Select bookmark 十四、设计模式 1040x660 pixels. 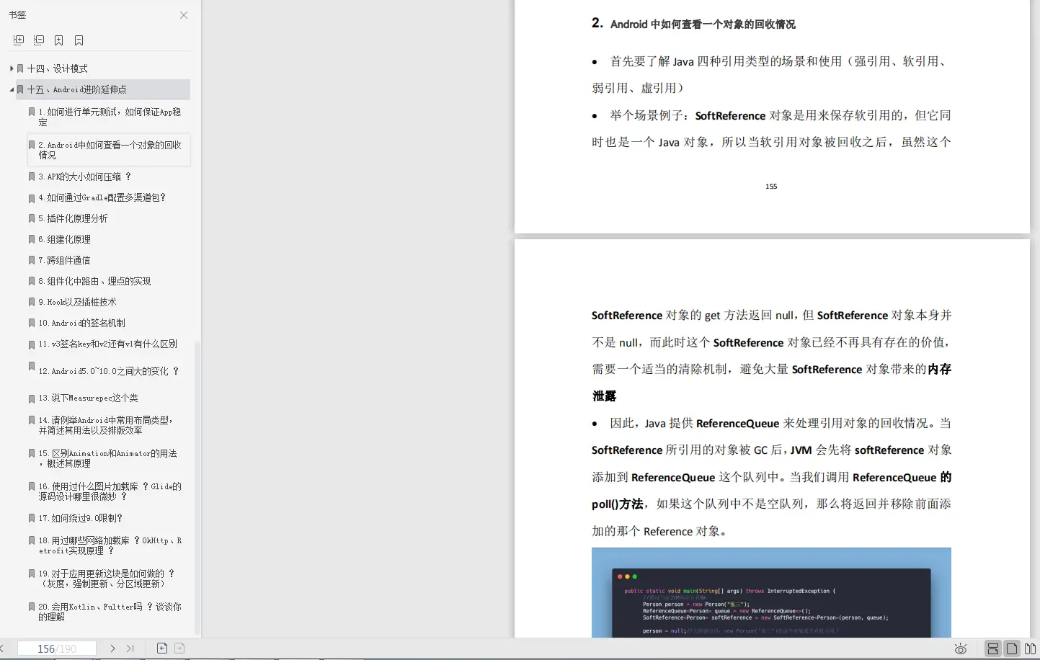click(x=58, y=68)
